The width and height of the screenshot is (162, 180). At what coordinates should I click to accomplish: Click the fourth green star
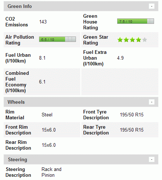138,40
